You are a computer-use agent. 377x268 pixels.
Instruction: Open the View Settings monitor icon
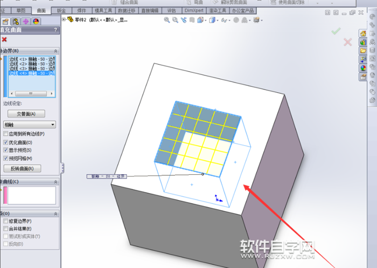click(x=256, y=20)
